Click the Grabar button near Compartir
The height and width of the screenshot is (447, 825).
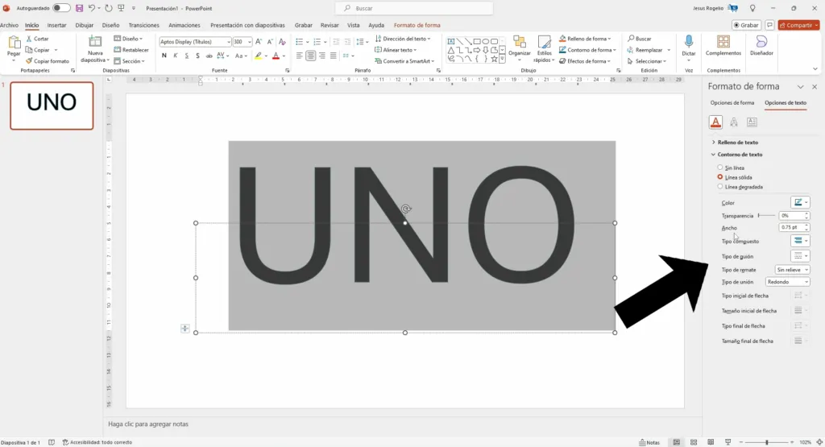(747, 25)
